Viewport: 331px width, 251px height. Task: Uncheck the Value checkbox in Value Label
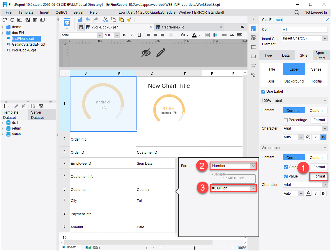coord(286,176)
